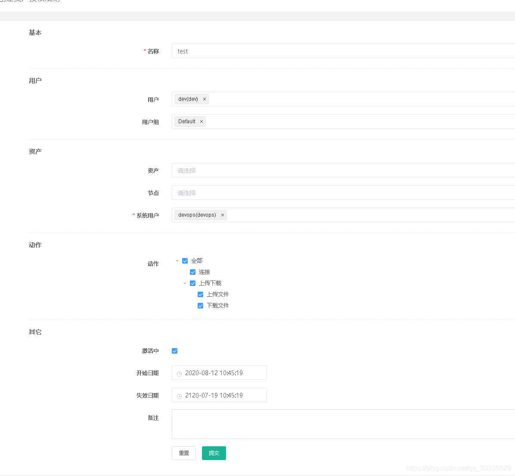Open the 资产 select dropdown
This screenshot has height=476, width=515.
[x=343, y=170]
